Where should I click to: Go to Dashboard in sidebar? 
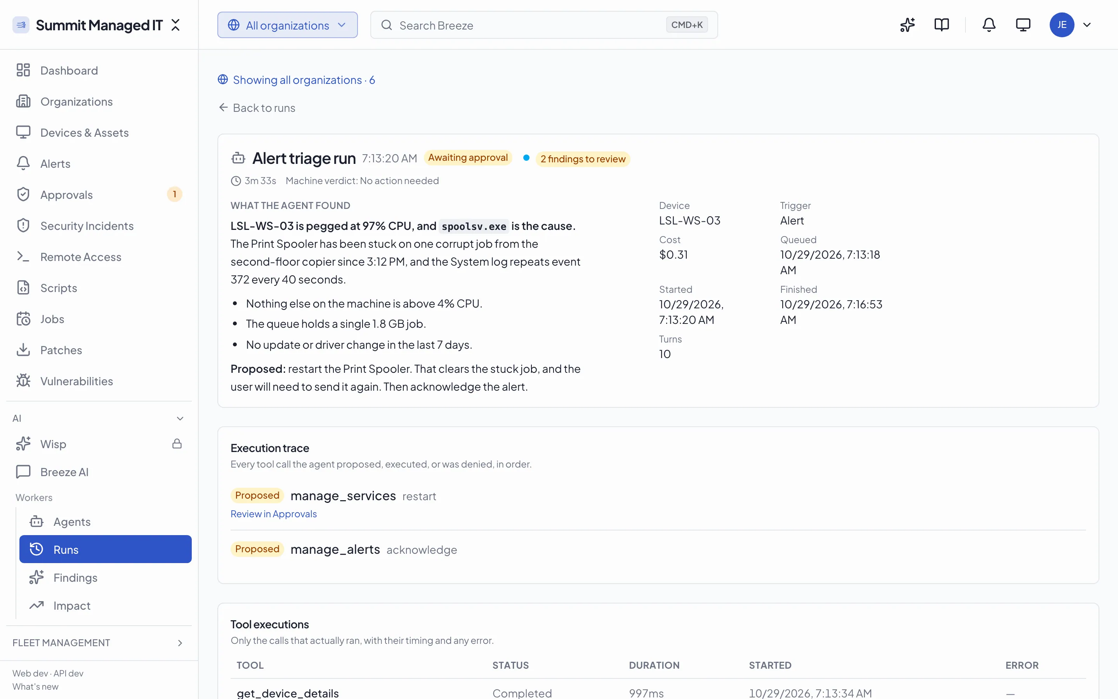(99, 70)
